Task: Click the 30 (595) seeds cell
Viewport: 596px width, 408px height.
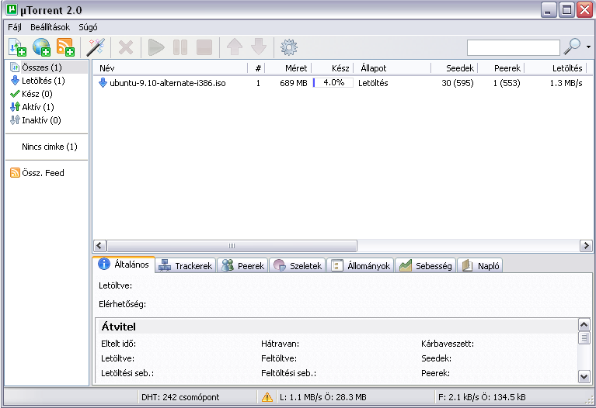Action: click(x=458, y=83)
